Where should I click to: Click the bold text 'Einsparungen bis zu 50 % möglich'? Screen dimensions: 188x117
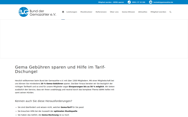[86, 86]
